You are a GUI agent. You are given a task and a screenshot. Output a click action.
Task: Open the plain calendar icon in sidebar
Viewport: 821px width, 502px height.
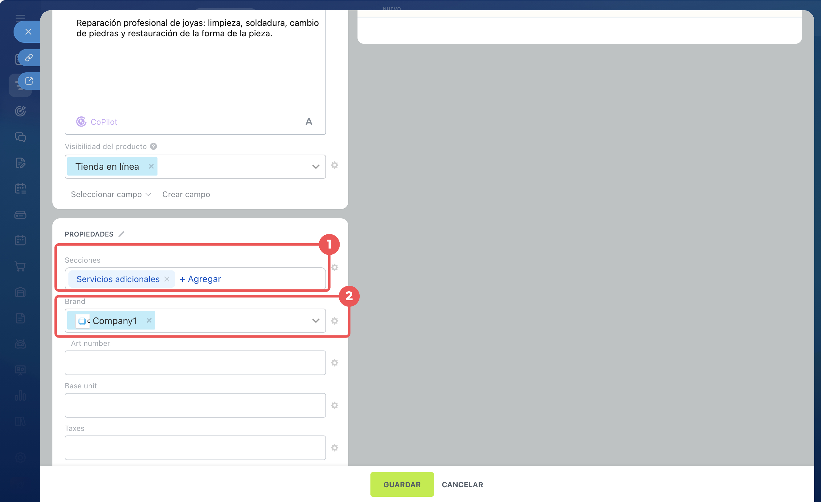pos(20,240)
